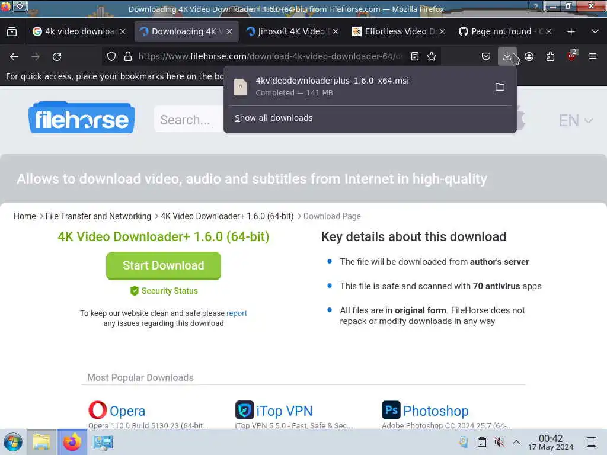Click the iTop VPN shield icon

[x=245, y=410]
